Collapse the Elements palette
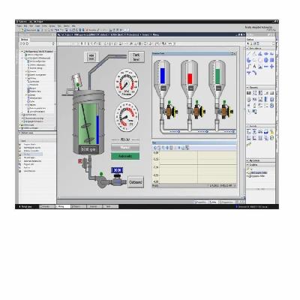This screenshot has width=300, height=300. 247,88
